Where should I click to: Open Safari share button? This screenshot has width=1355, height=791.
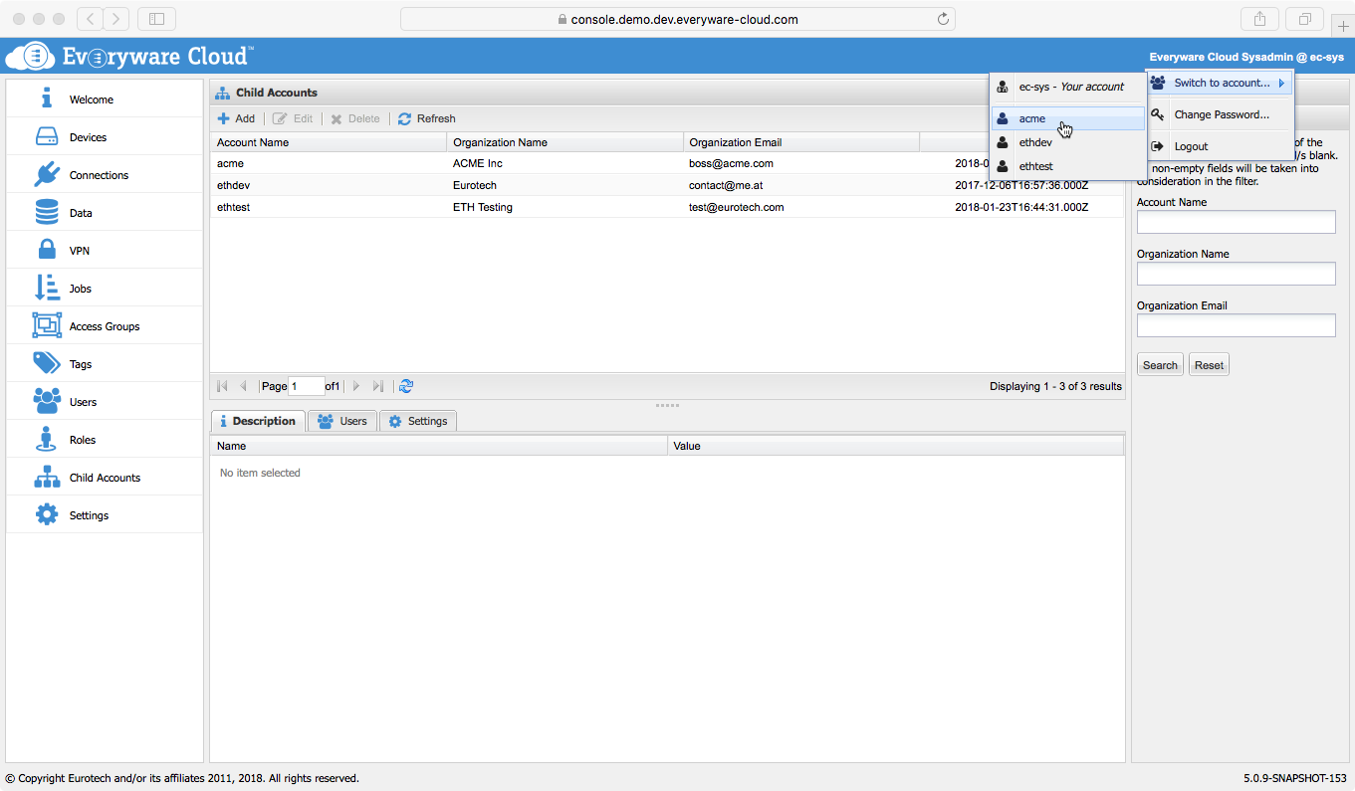coord(1259,19)
